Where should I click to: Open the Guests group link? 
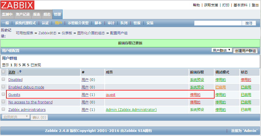tap(14, 95)
